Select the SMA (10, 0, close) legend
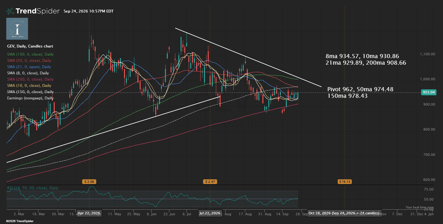 29,86
